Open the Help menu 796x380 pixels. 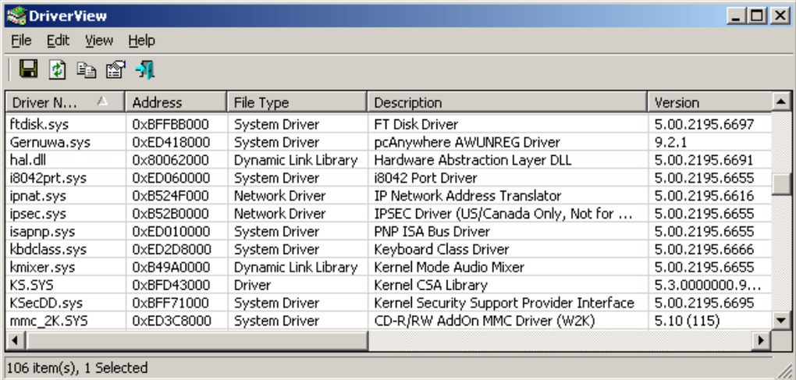pos(141,41)
